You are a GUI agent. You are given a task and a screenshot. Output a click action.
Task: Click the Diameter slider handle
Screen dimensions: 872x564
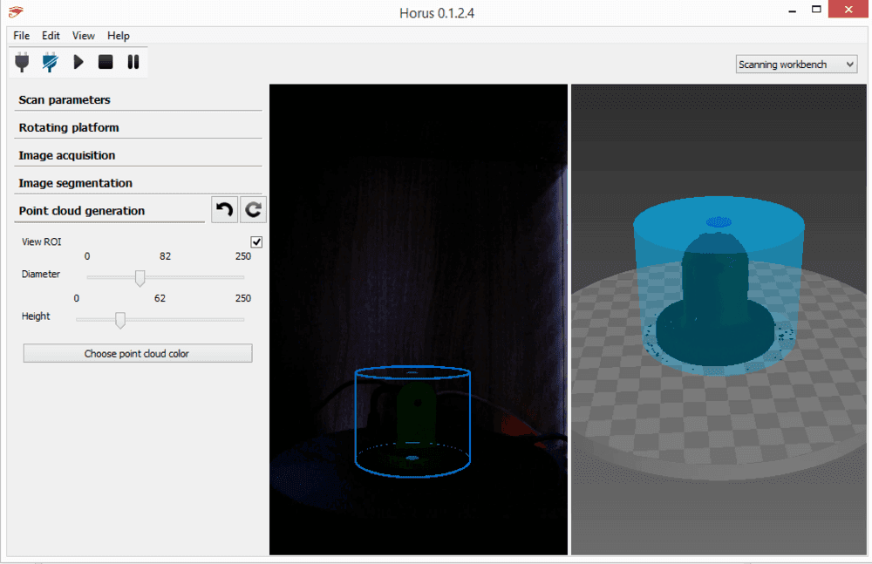140,277
